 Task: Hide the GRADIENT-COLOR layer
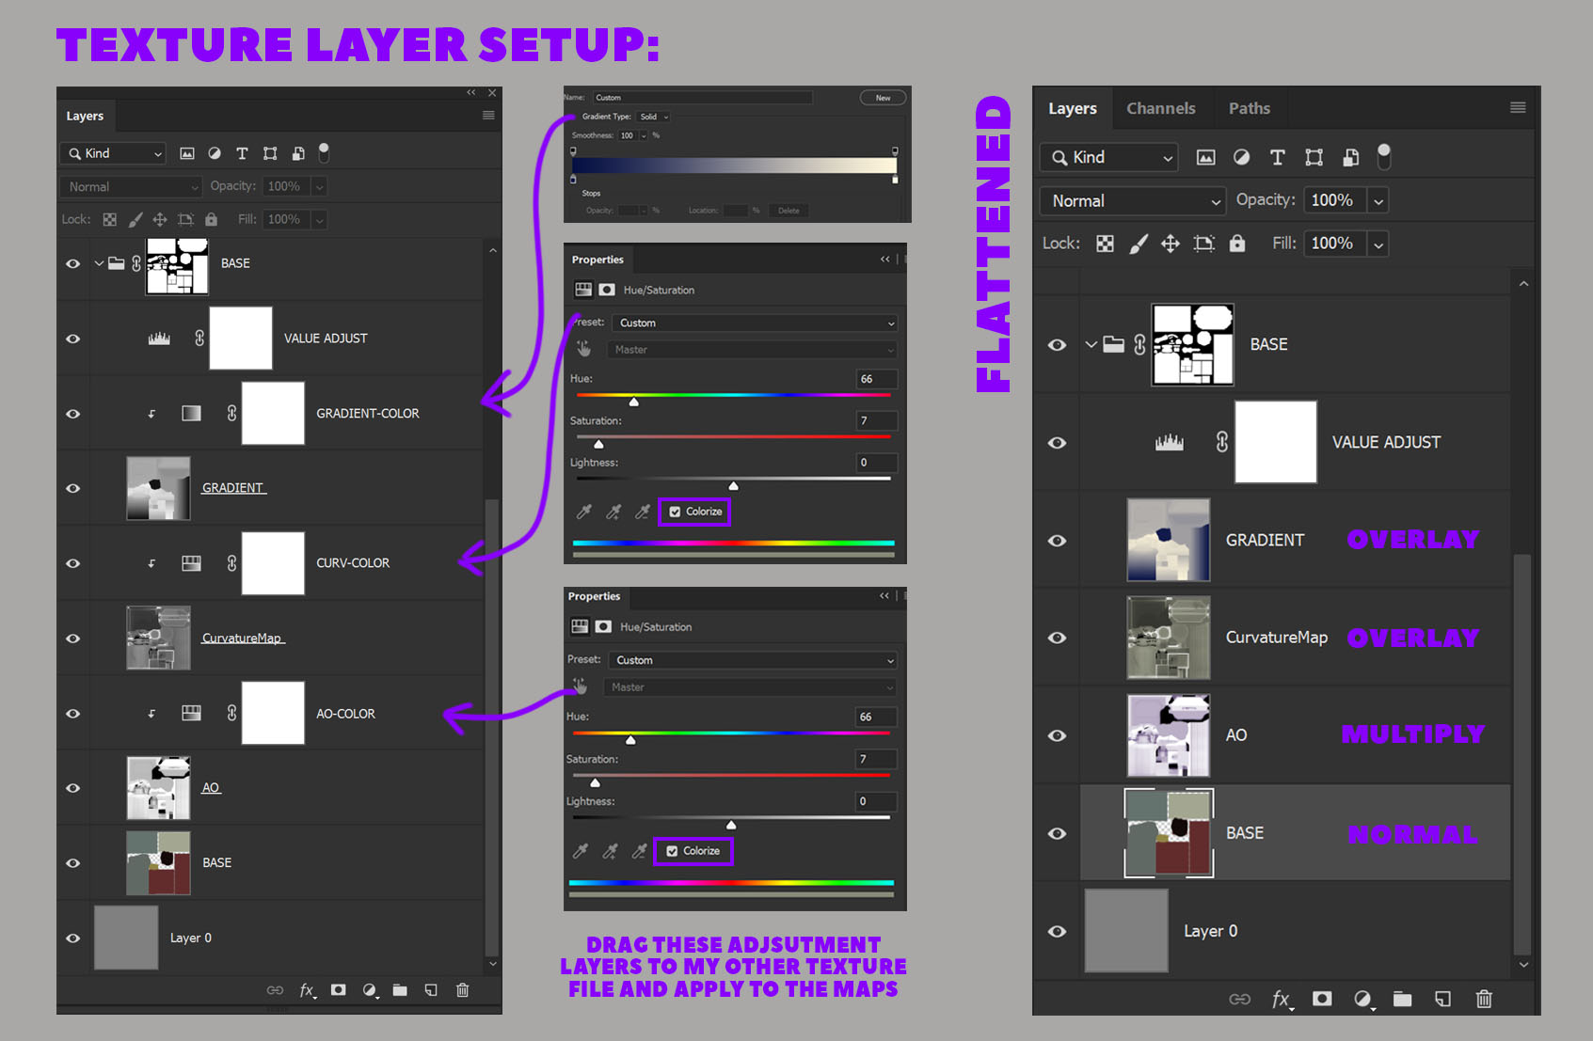click(x=72, y=414)
